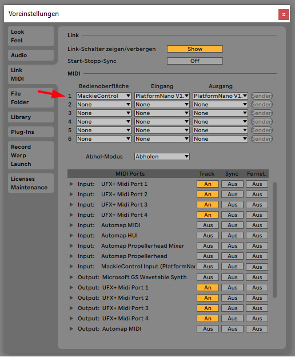Enable Sync for Input Automap Propellerhead
The width and height of the screenshot is (295, 357).
point(232,256)
